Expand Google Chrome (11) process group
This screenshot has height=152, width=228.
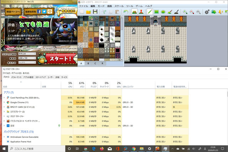click(4, 102)
